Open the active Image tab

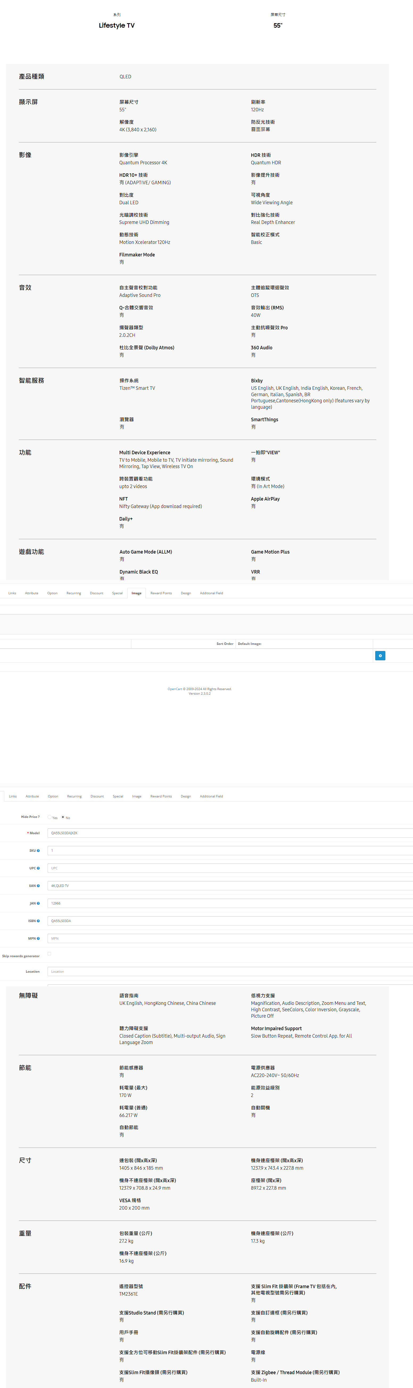click(137, 593)
